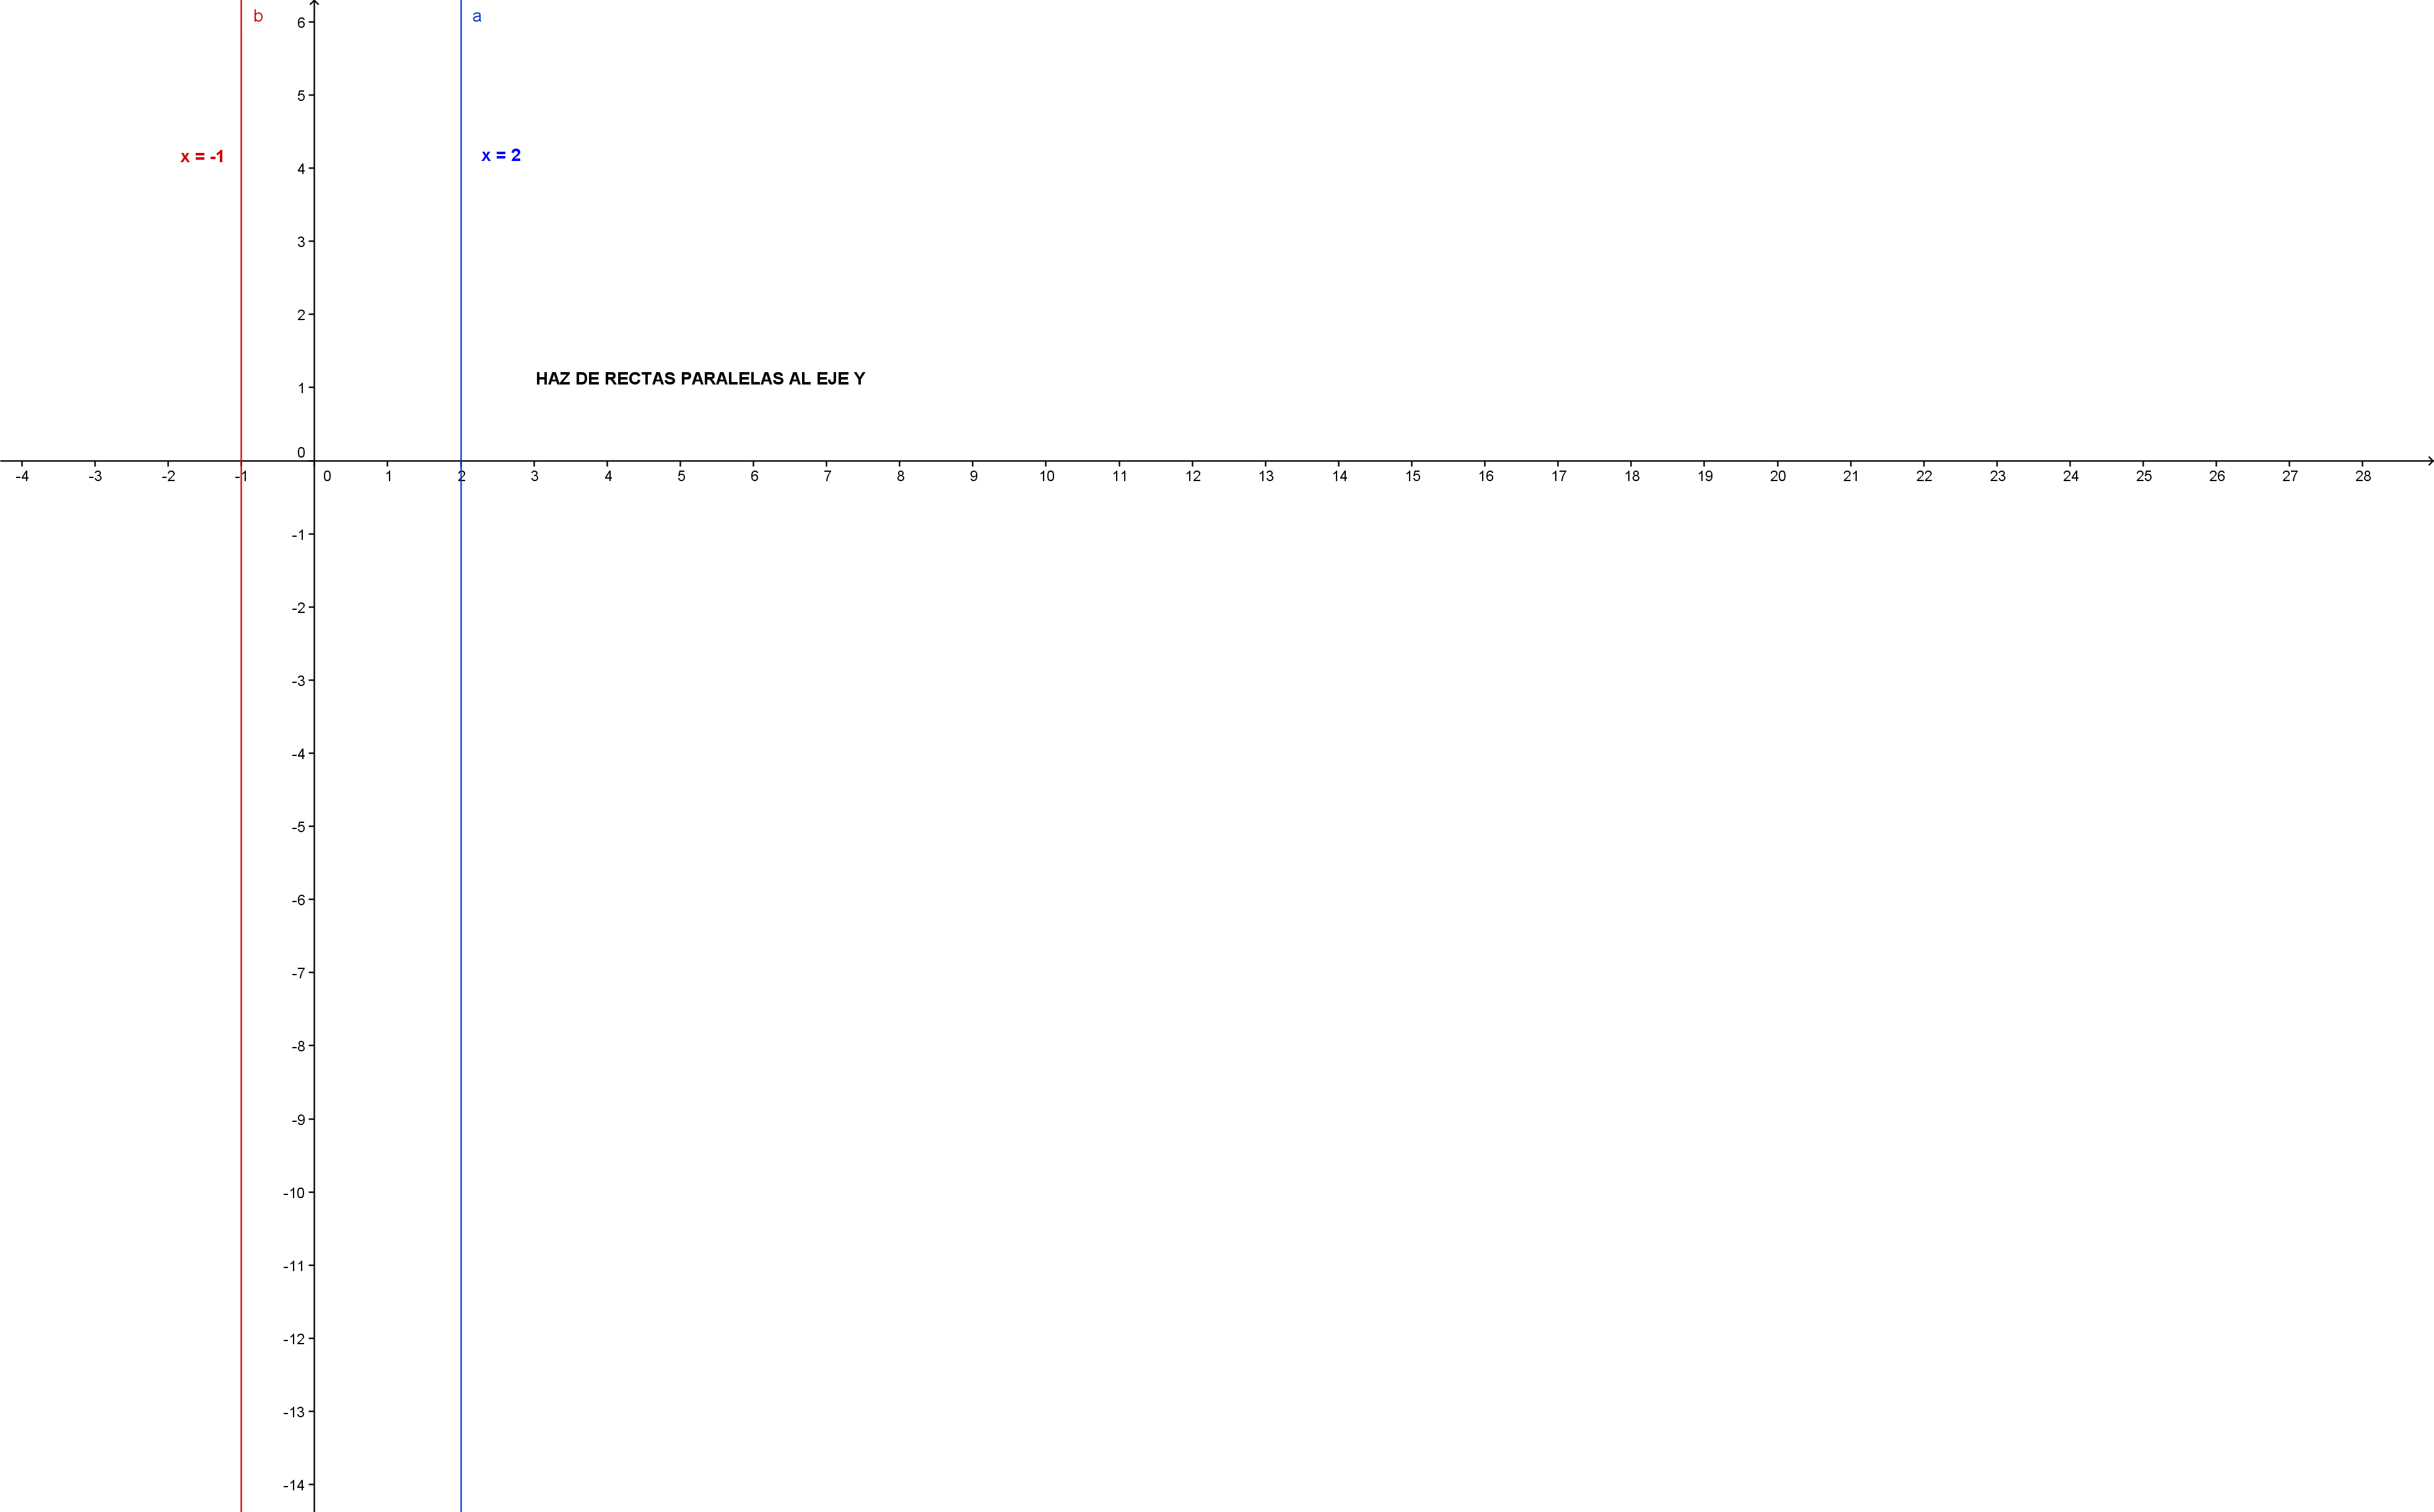Click the x-axis tick labeled 15
The width and height of the screenshot is (2434, 1512).
[x=1412, y=462]
